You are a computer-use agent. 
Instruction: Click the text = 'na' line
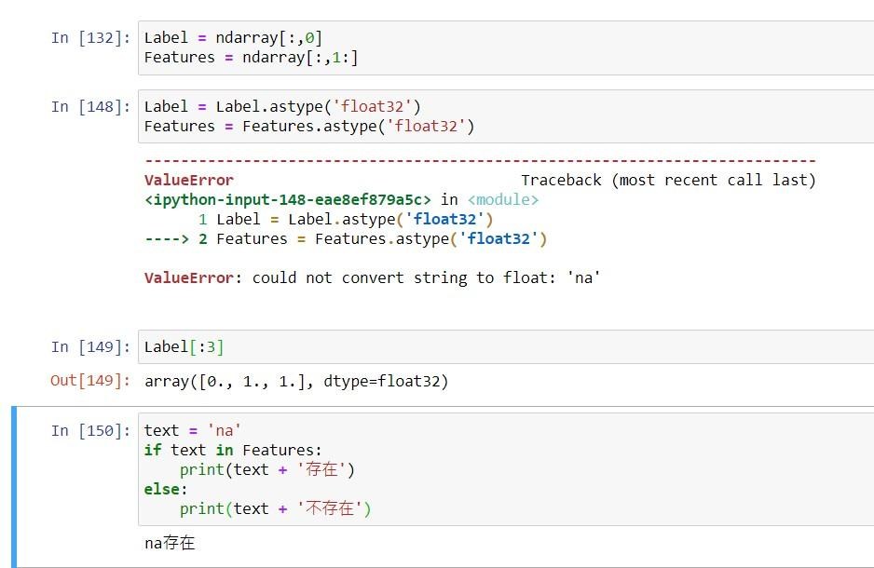point(192,430)
